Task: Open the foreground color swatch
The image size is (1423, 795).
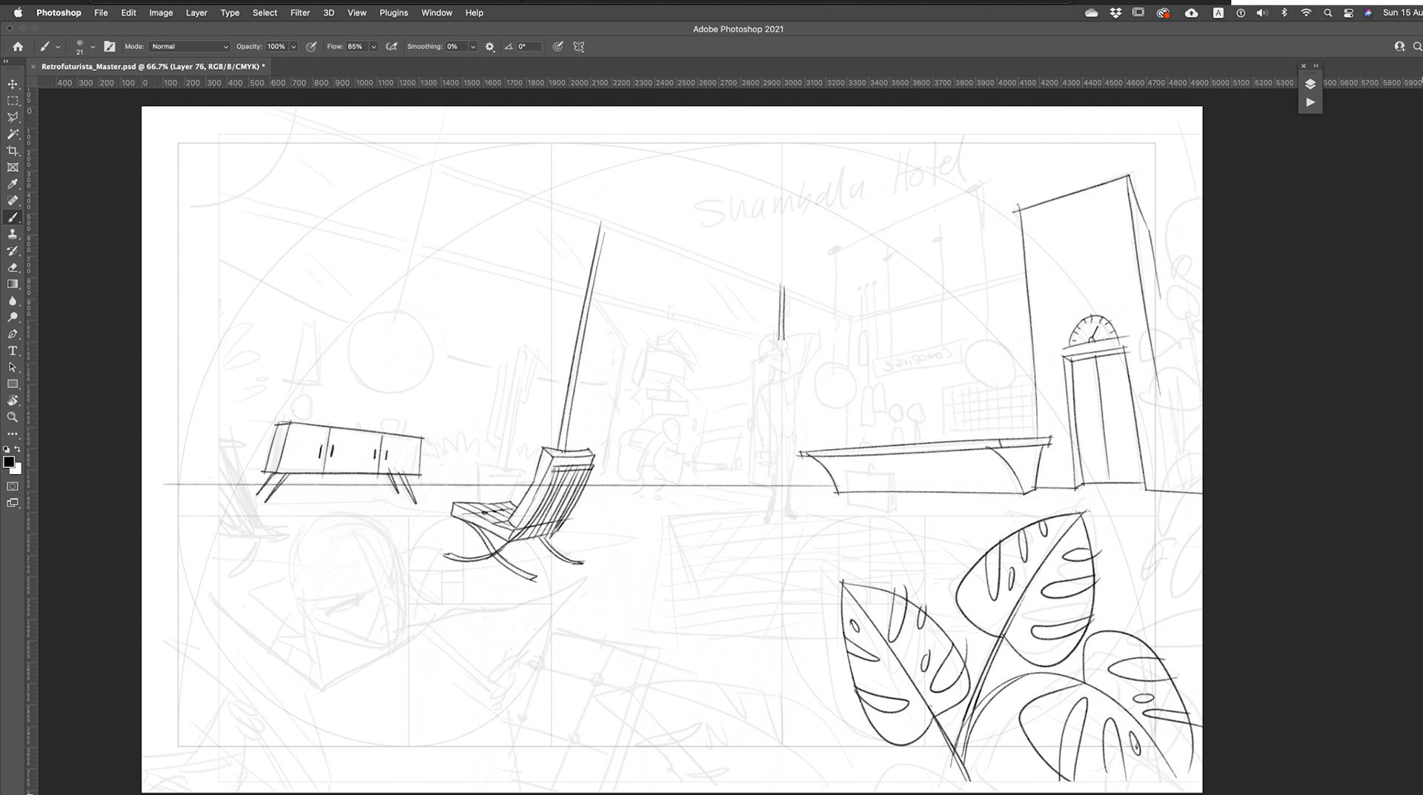Action: pyautogui.click(x=10, y=462)
